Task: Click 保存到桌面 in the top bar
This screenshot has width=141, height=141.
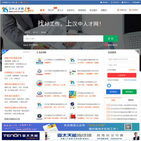Action: pos(136,2)
